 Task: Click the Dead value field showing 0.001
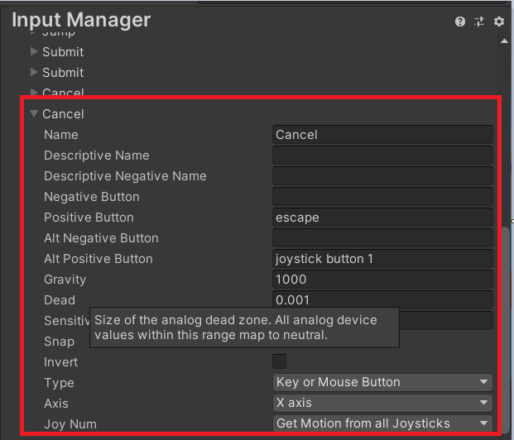(382, 299)
